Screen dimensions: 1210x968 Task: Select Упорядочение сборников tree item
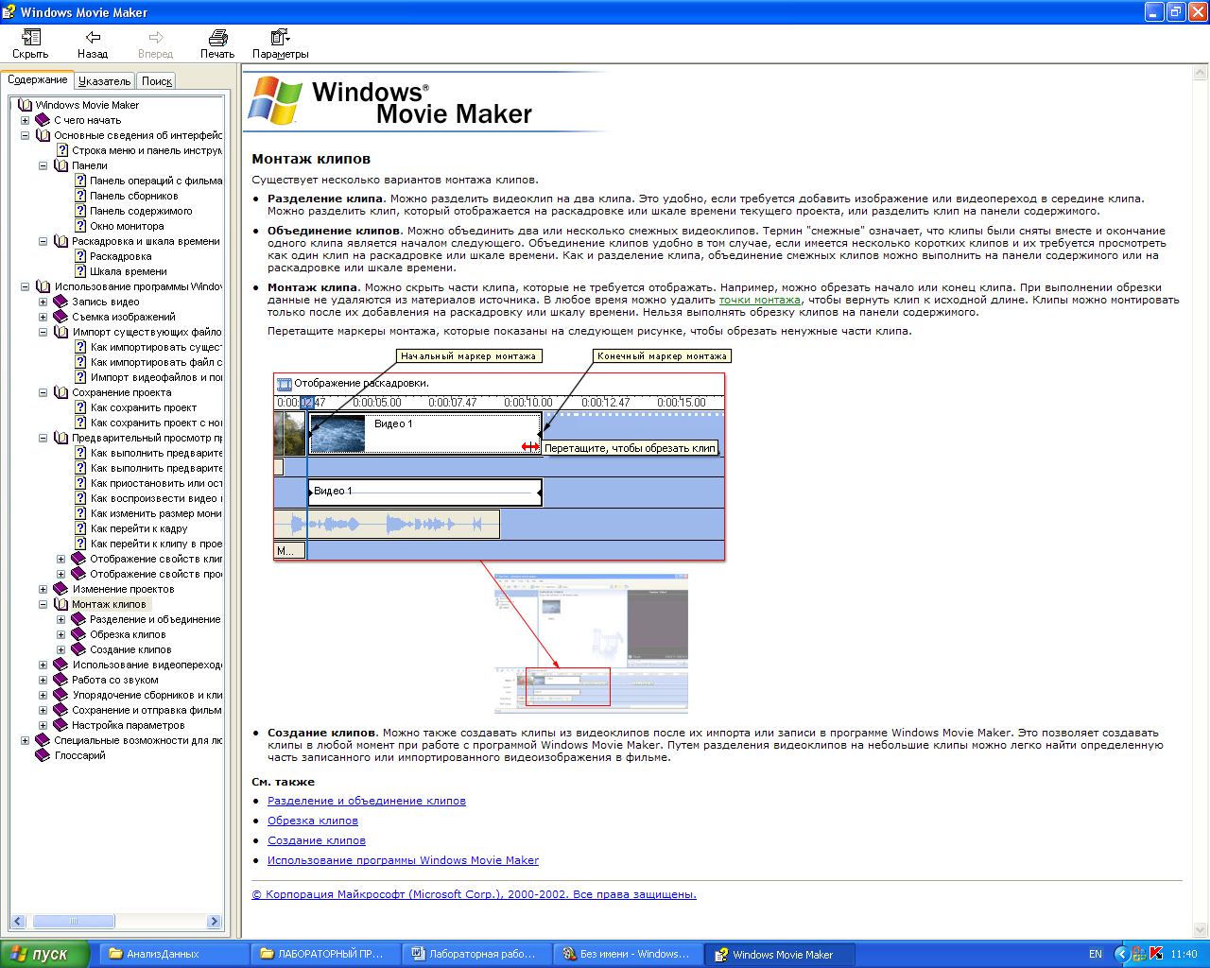pyautogui.click(x=147, y=695)
